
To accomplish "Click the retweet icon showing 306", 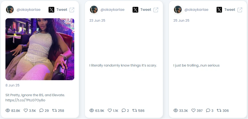I will pyautogui.click(x=219, y=110).
